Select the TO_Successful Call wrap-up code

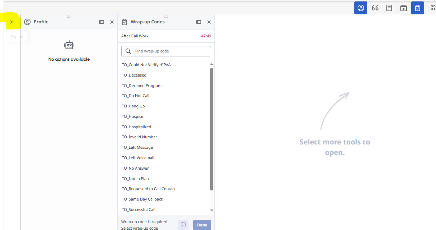pos(138,210)
